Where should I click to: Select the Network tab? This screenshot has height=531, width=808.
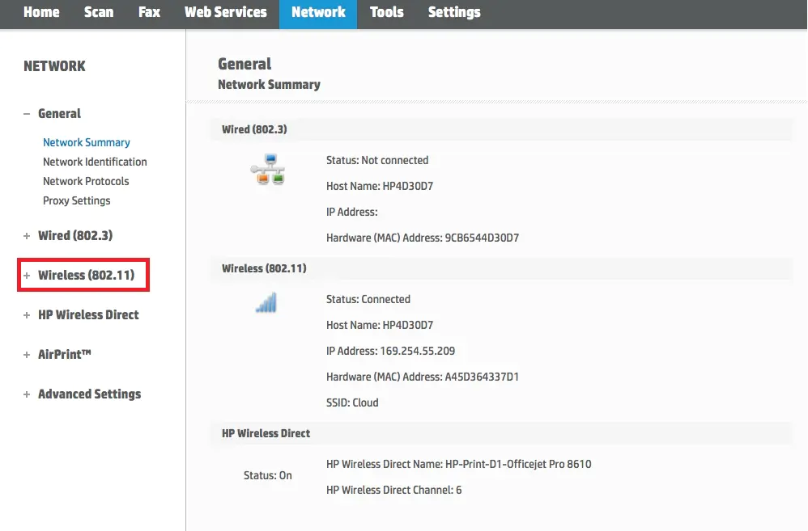(x=318, y=12)
